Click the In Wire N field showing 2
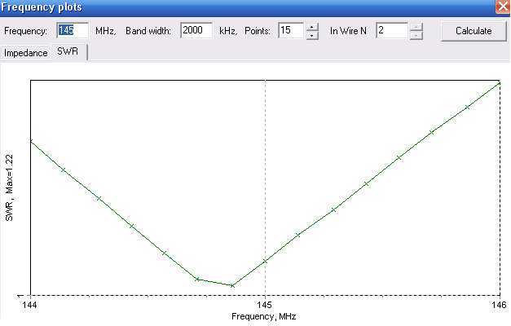Screen dimensions: 511x326 click(392, 30)
